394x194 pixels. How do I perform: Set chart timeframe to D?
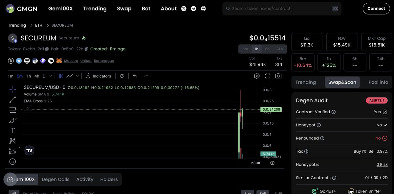click(x=44, y=76)
